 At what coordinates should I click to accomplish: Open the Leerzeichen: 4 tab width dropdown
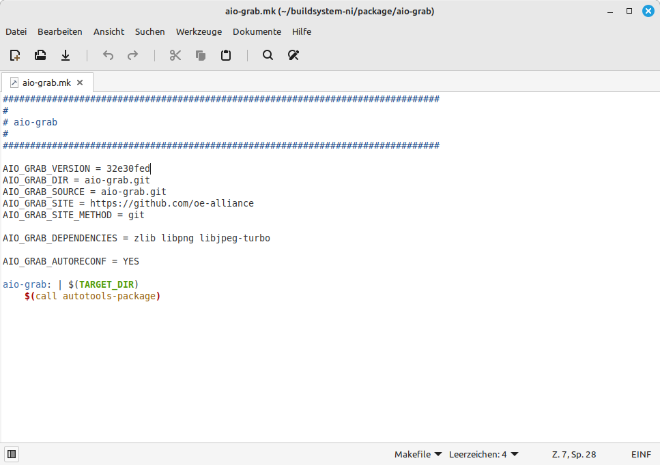pyautogui.click(x=483, y=454)
